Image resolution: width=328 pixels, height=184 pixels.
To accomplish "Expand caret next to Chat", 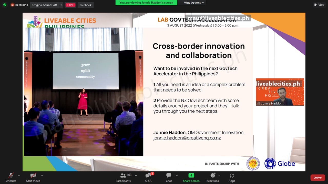I will tap(177, 175).
